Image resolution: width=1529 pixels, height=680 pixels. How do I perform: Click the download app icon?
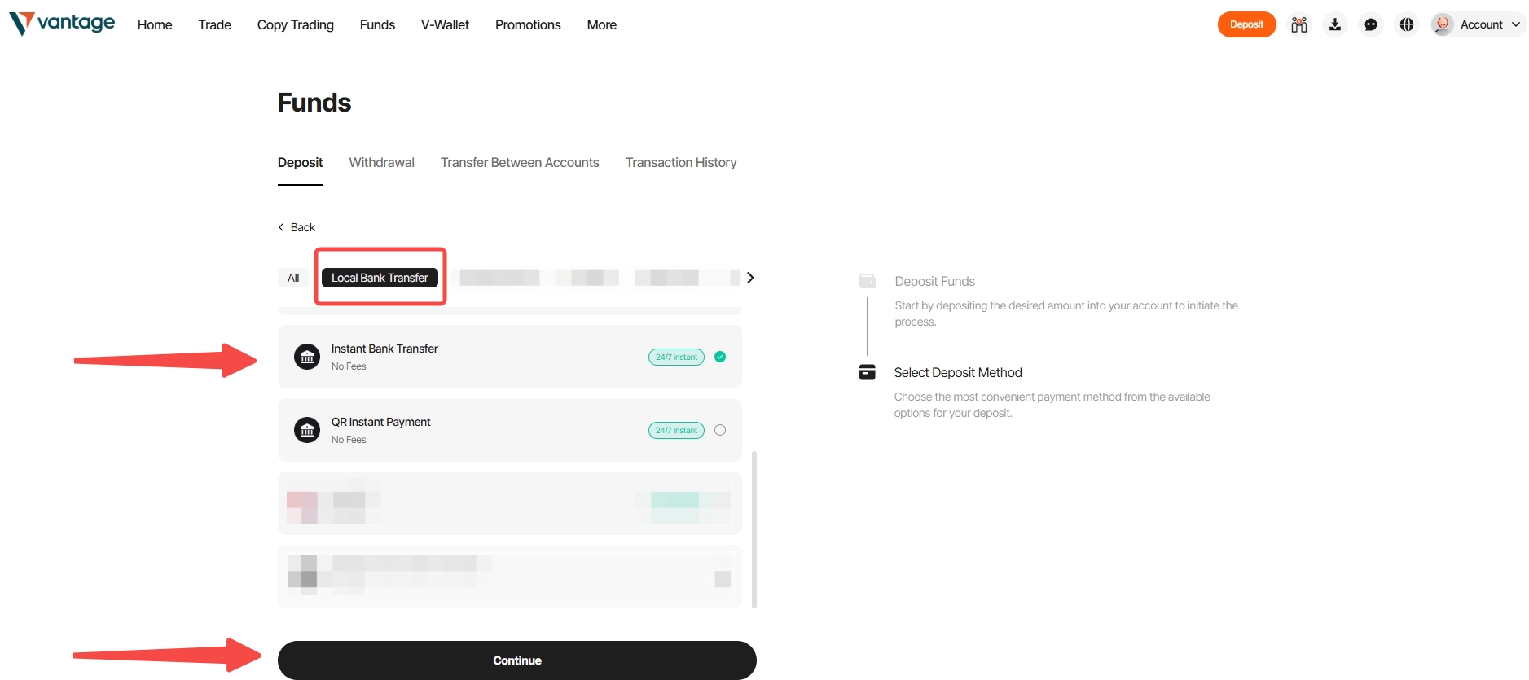[x=1335, y=24]
